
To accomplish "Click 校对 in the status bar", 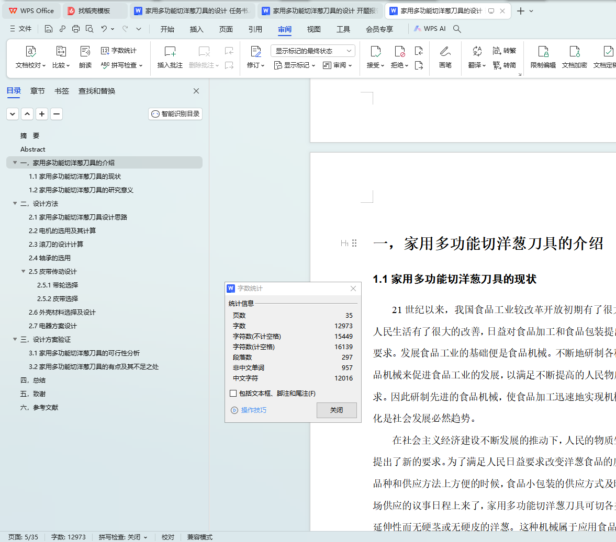I will [x=168, y=537].
